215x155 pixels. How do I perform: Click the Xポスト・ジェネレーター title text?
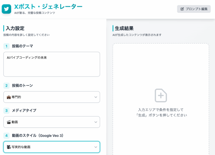pos(48,6)
